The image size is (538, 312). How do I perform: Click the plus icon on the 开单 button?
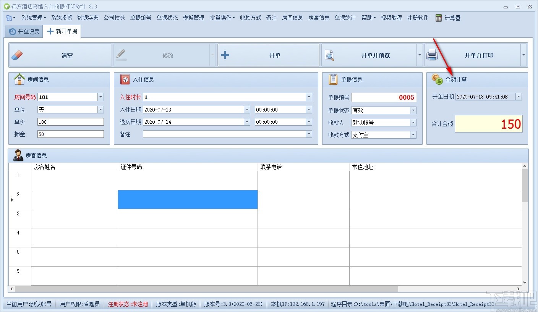[x=225, y=55]
